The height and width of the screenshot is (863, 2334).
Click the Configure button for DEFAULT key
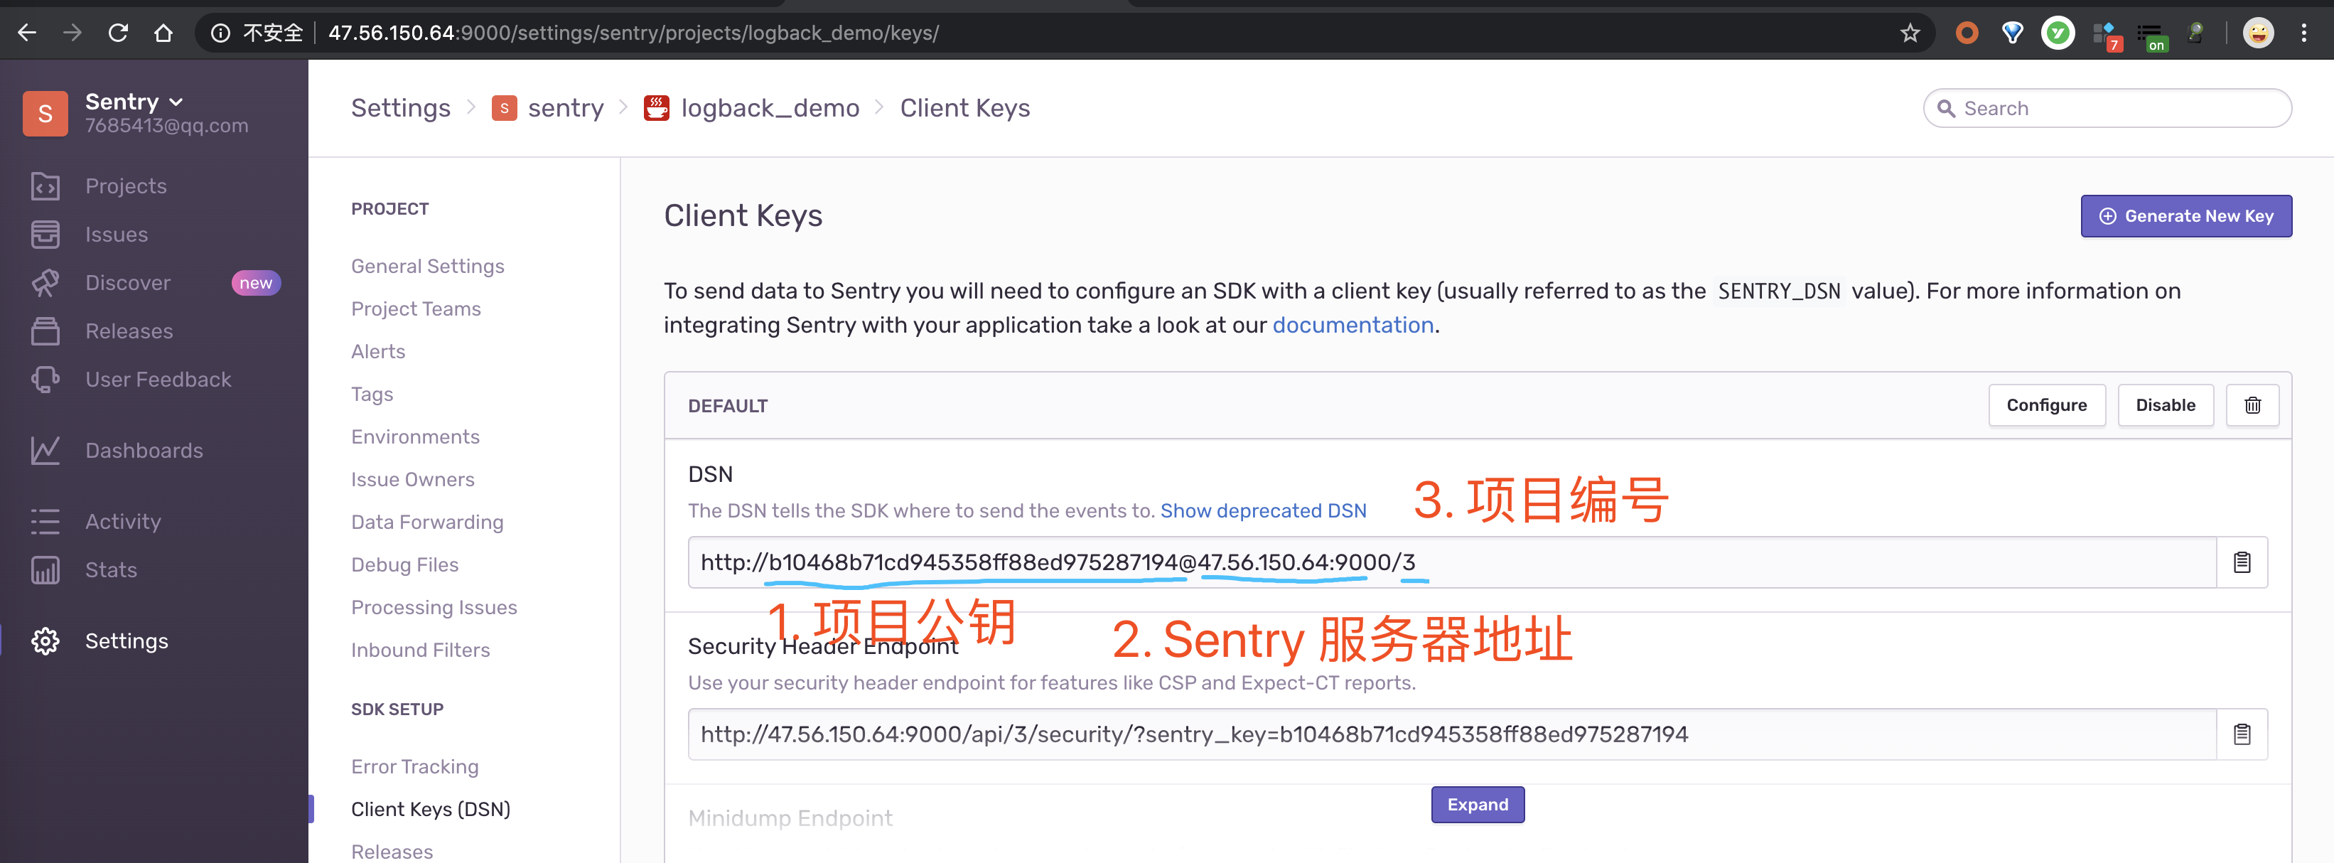[x=2047, y=404]
